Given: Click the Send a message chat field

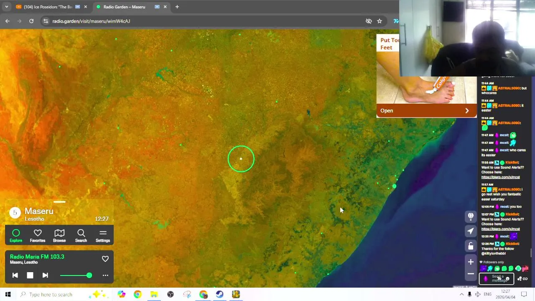Looking at the screenshot, I should pos(497,278).
